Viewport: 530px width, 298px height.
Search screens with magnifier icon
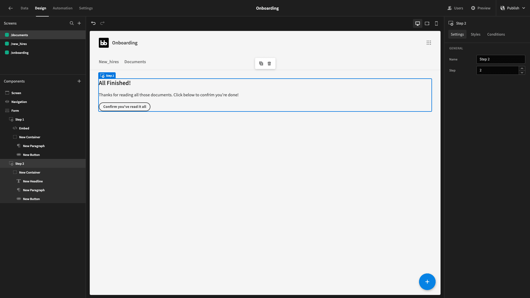click(x=72, y=23)
